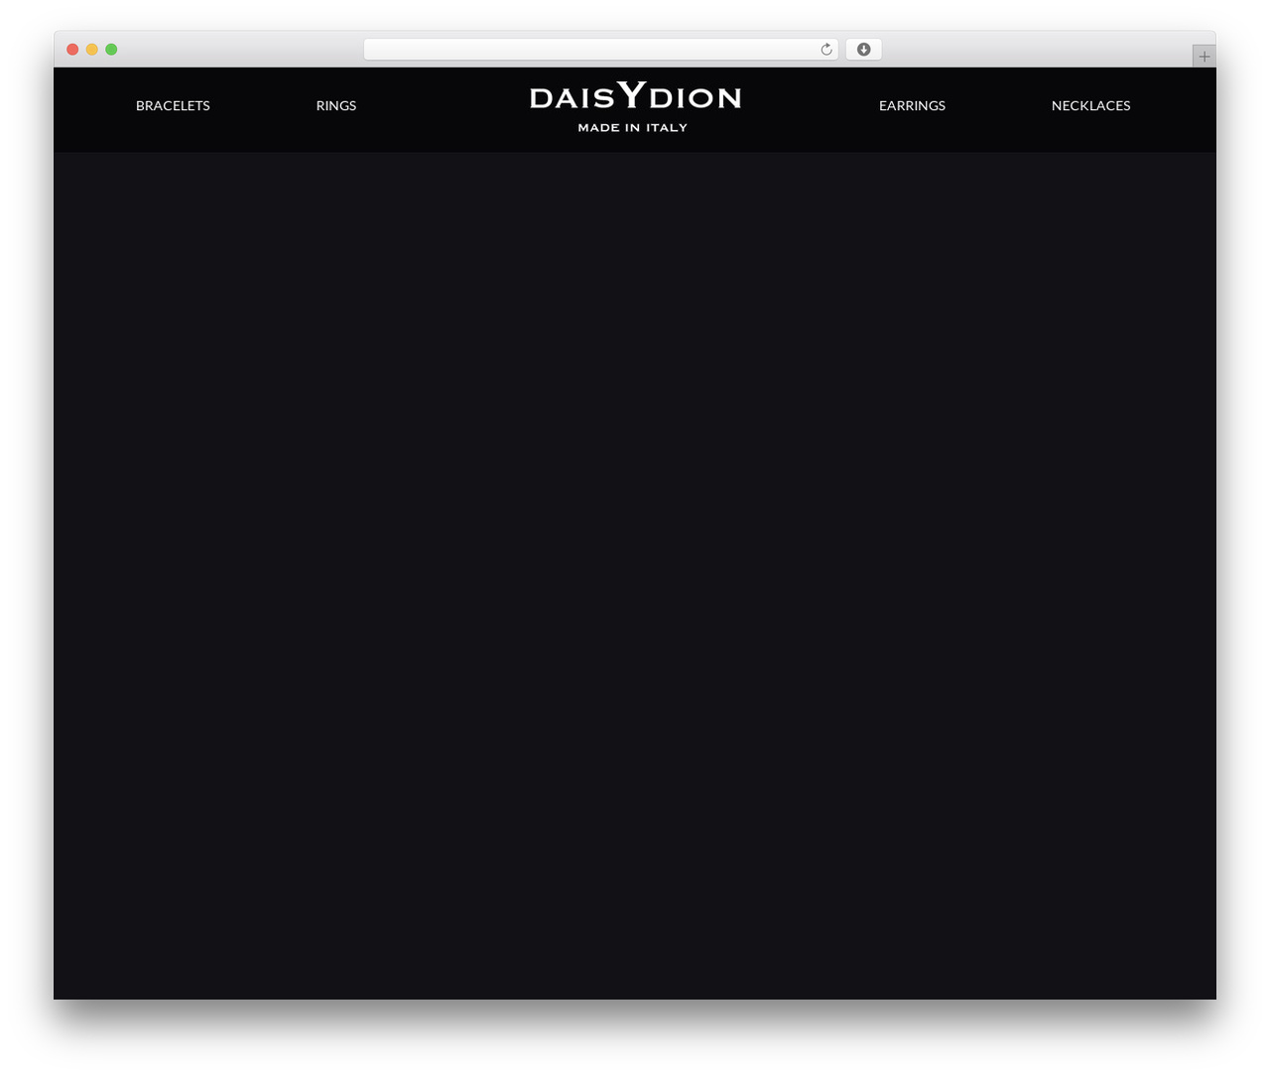Close the browser window
The width and height of the screenshot is (1270, 1076).
pos(72,50)
